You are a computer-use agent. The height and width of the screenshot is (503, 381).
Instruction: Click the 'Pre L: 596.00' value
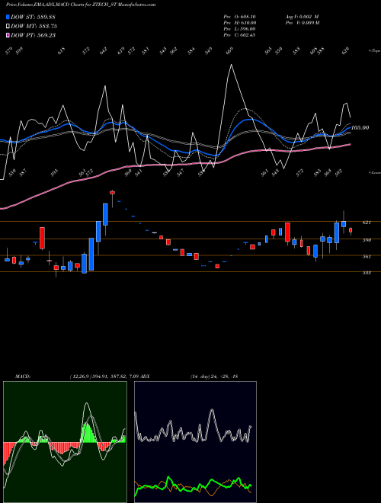tap(239, 29)
